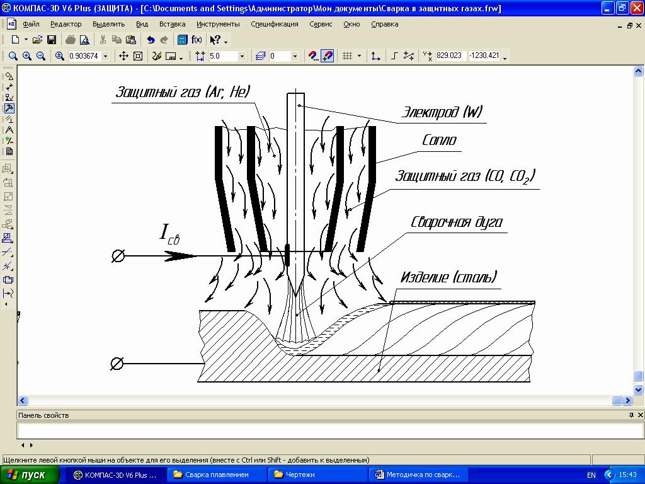
Task: Toggle the grid display button
Action: pos(348,55)
